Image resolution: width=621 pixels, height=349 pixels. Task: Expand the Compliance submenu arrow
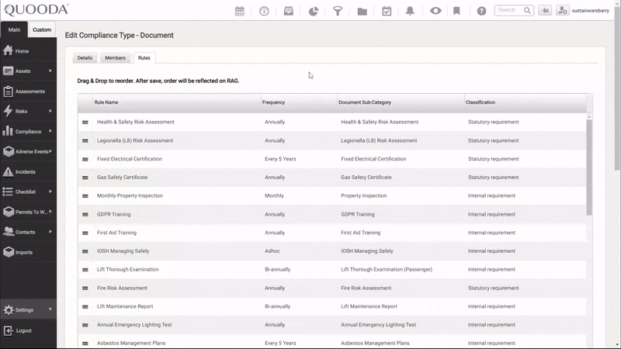[50, 131]
